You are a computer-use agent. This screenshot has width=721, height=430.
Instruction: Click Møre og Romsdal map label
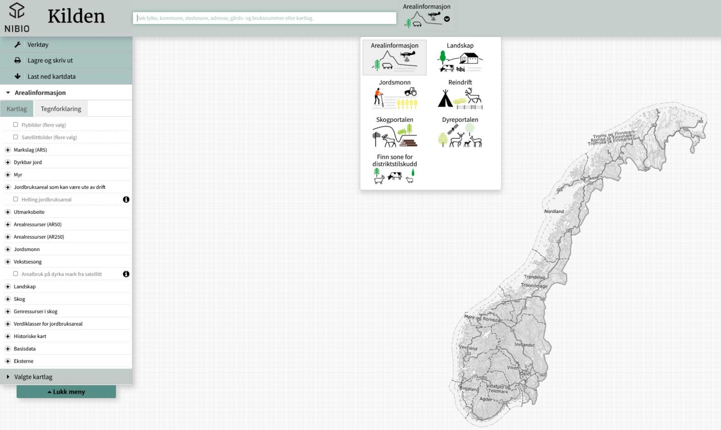(483, 318)
